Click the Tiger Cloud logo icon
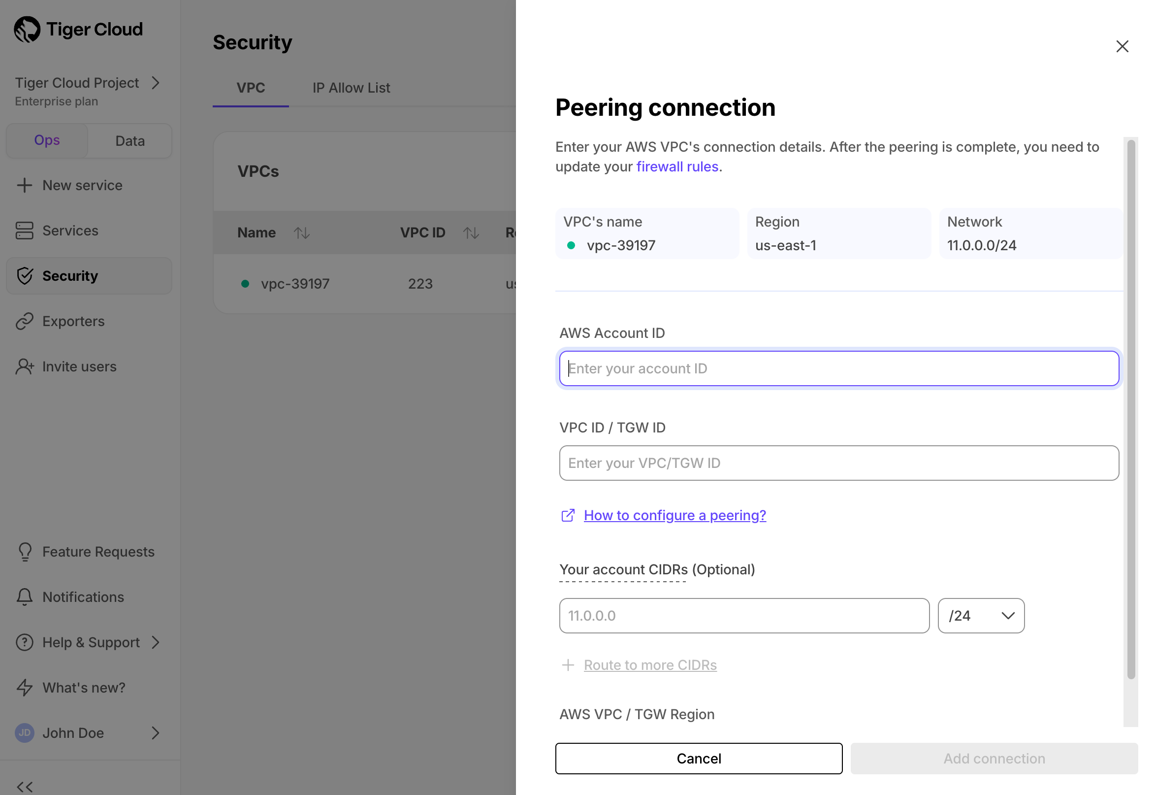This screenshot has width=1155, height=795. (27, 30)
